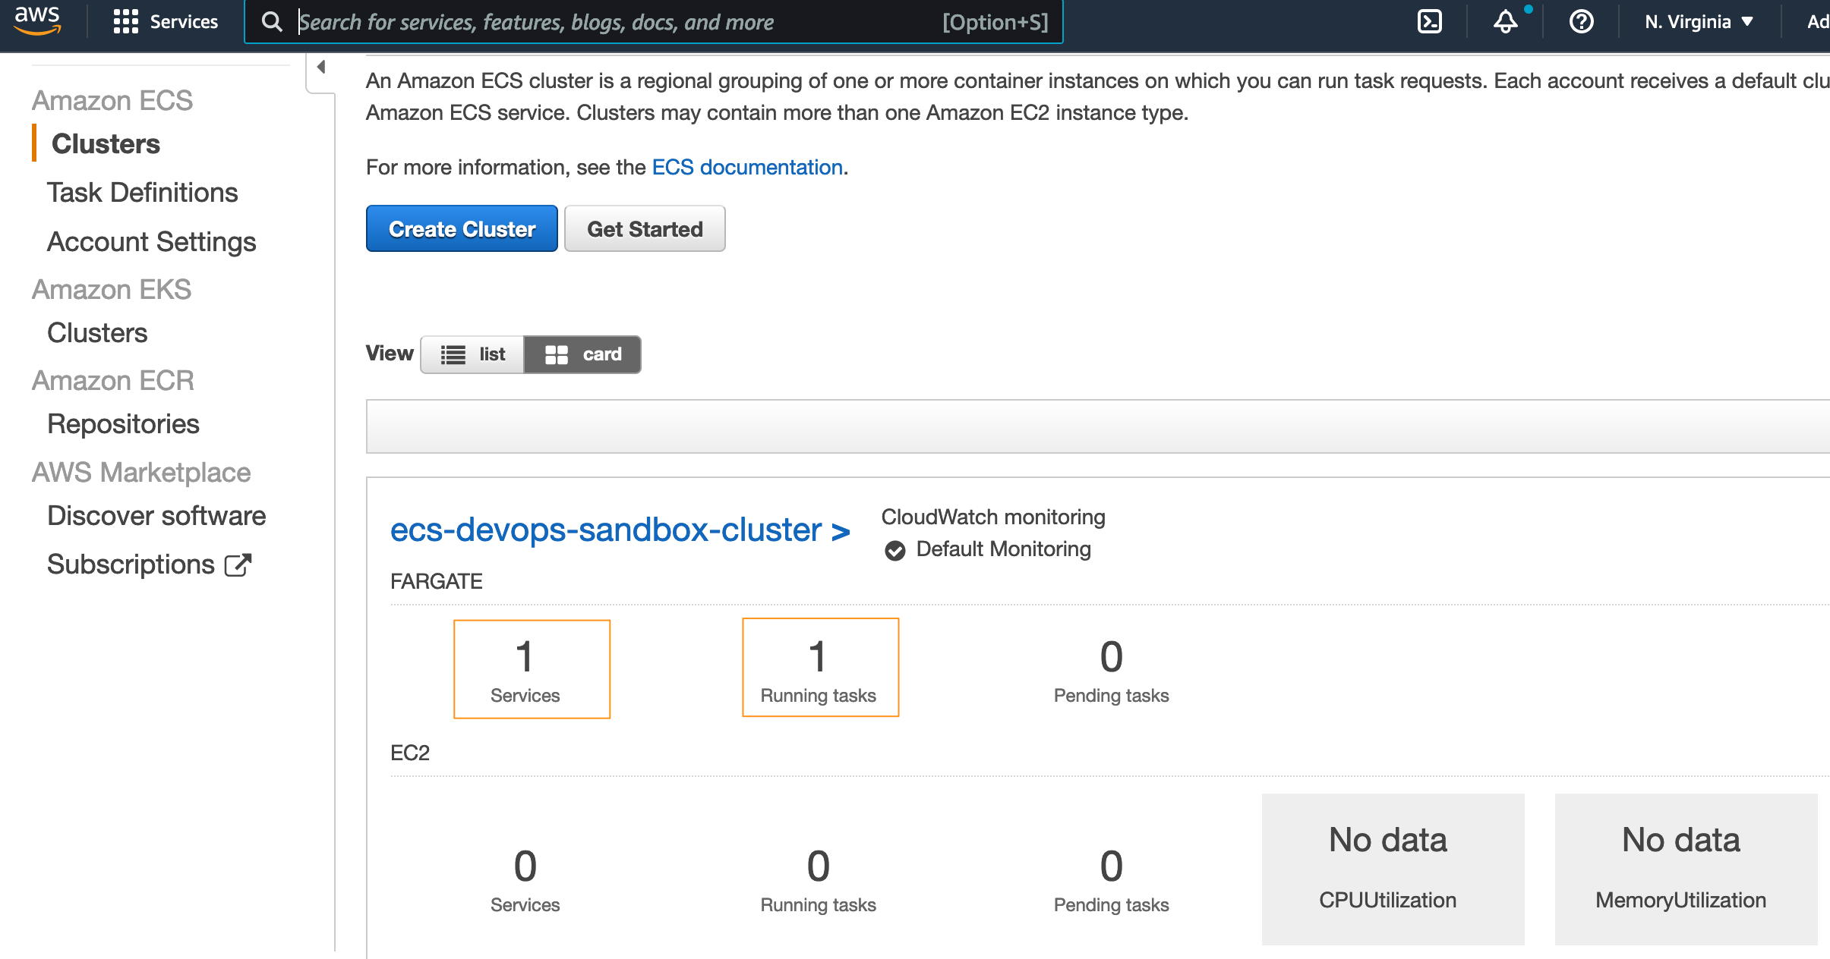Viewport: 1830px width, 959px height.
Task: Open AWS CloudShell terminal icon
Action: tap(1429, 21)
